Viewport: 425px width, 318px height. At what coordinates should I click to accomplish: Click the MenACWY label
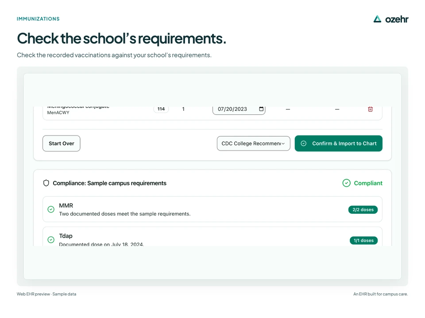tap(58, 113)
